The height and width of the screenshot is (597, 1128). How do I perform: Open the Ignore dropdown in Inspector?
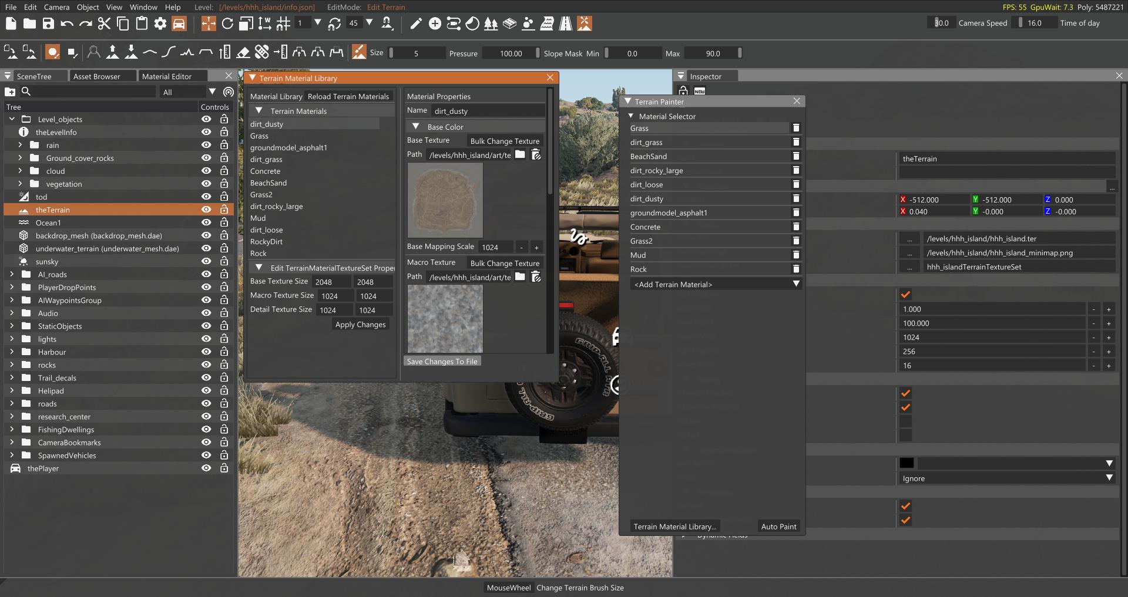click(x=1007, y=478)
